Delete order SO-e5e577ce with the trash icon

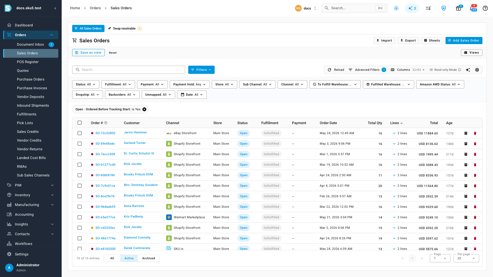475,217
